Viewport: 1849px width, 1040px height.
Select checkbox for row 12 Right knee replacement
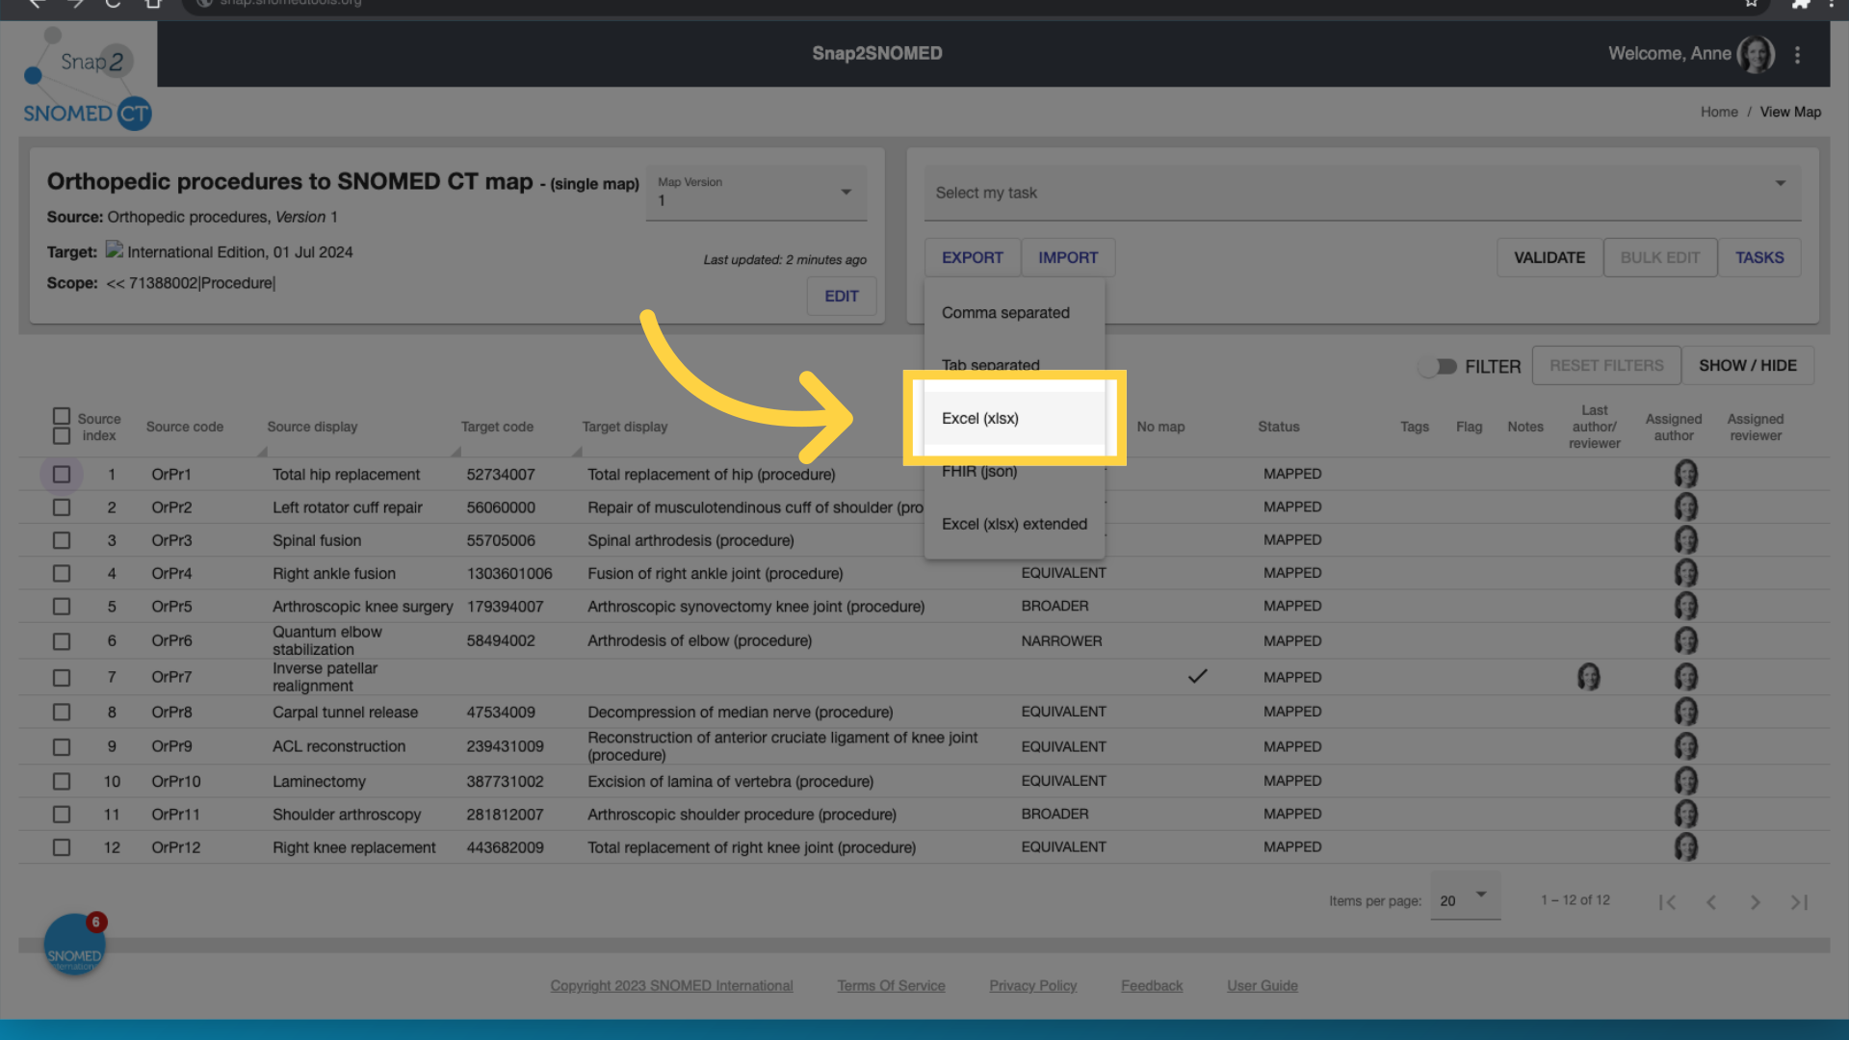click(62, 847)
